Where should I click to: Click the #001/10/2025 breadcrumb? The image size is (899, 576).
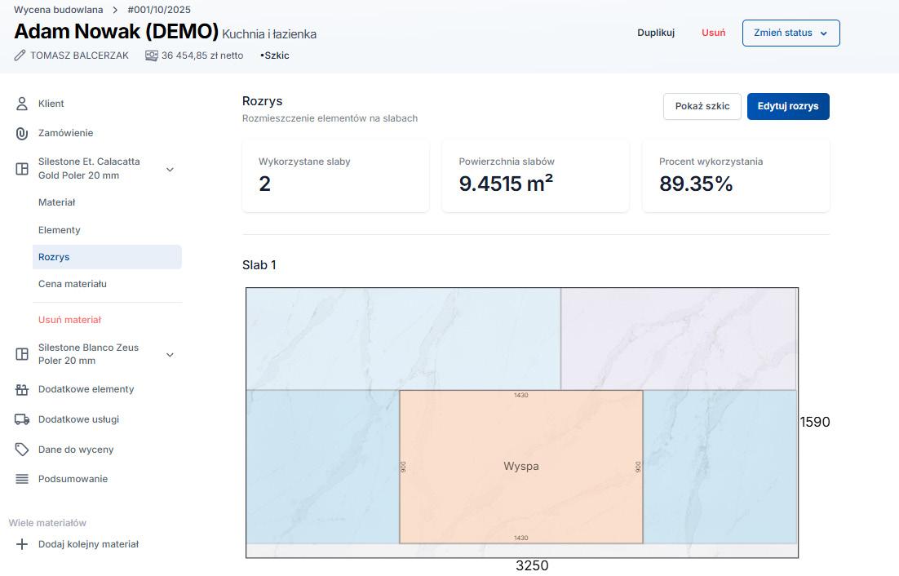(159, 10)
